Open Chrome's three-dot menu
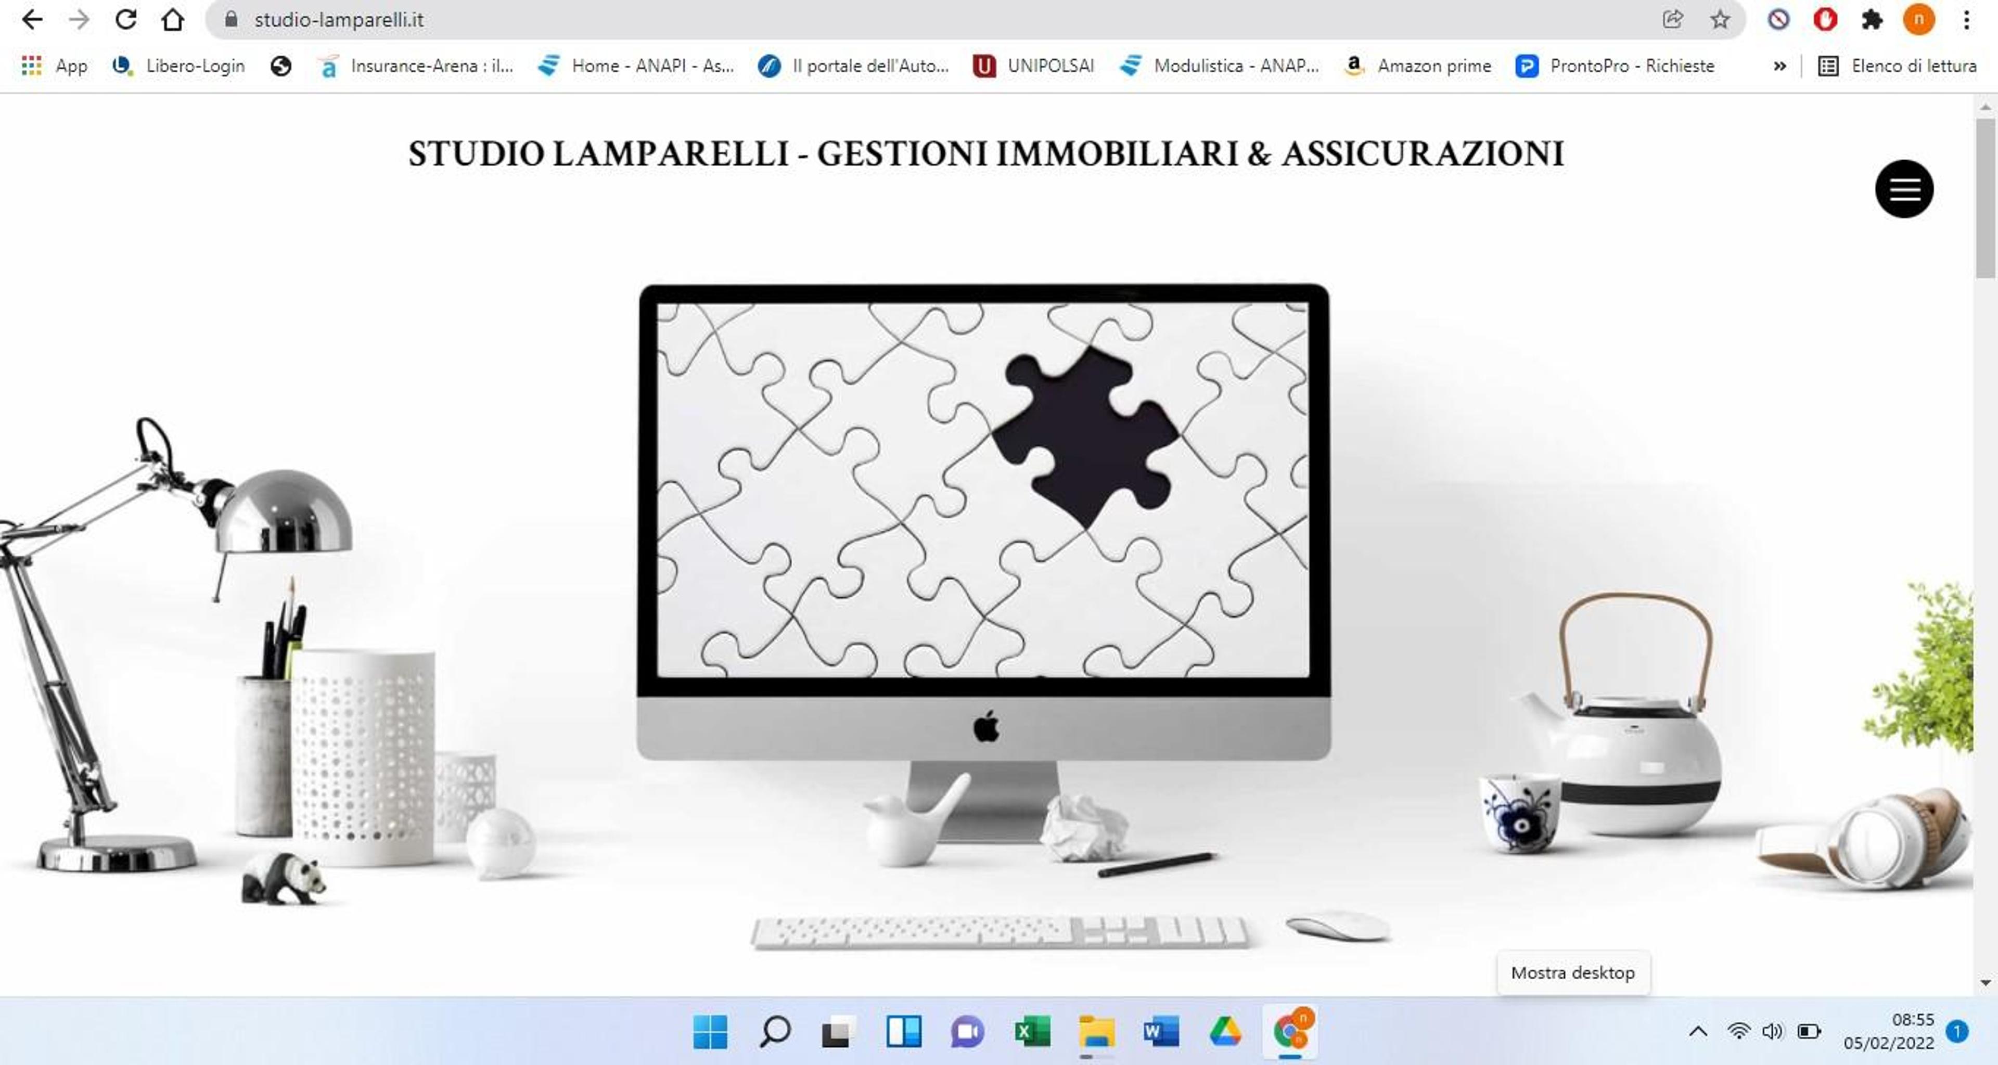Screen dimensions: 1998x1065 pos(1966,19)
